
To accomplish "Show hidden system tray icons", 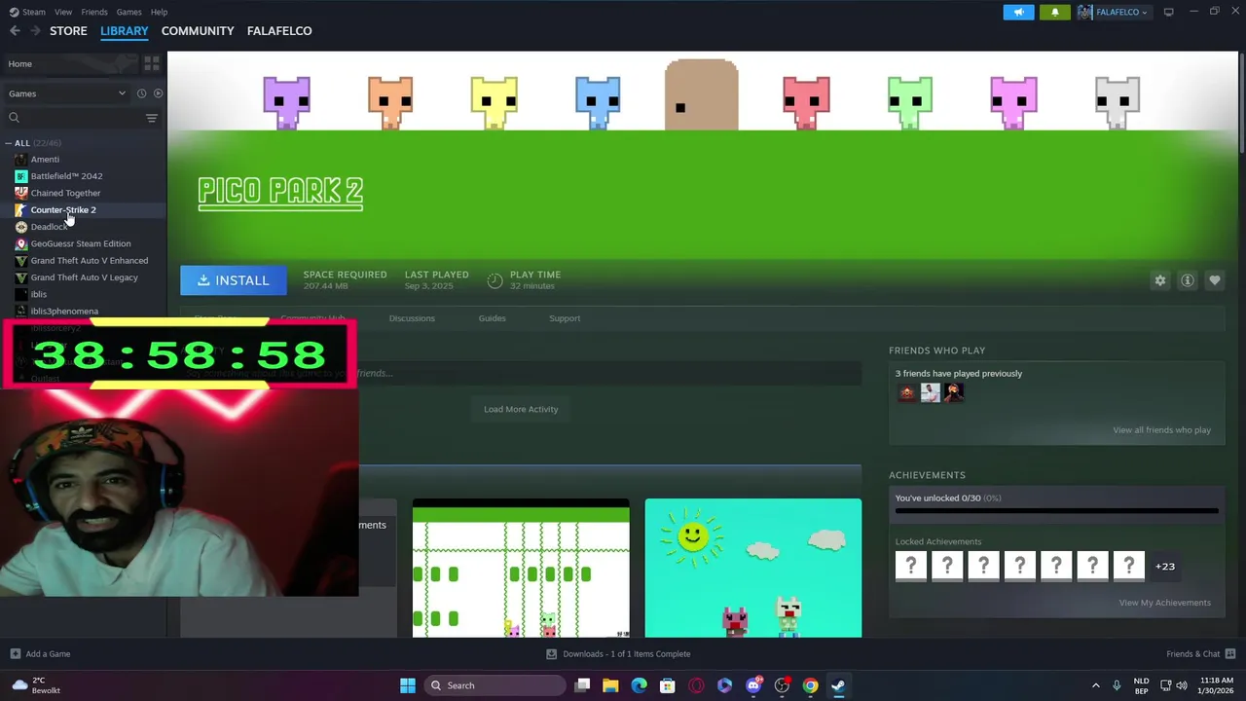I will point(1095,685).
